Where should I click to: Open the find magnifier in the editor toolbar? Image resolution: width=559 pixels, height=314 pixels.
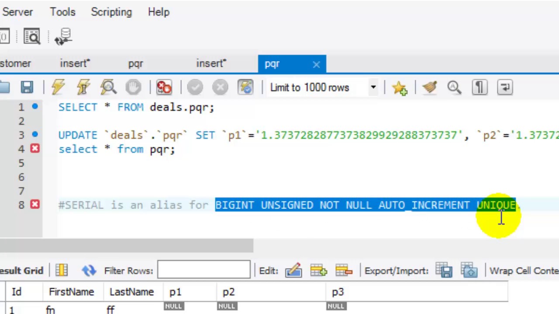click(x=454, y=87)
